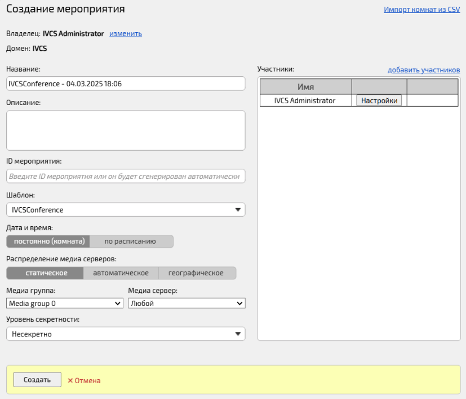Click the Название text field
Image resolution: width=466 pixels, height=399 pixels.
click(126, 84)
